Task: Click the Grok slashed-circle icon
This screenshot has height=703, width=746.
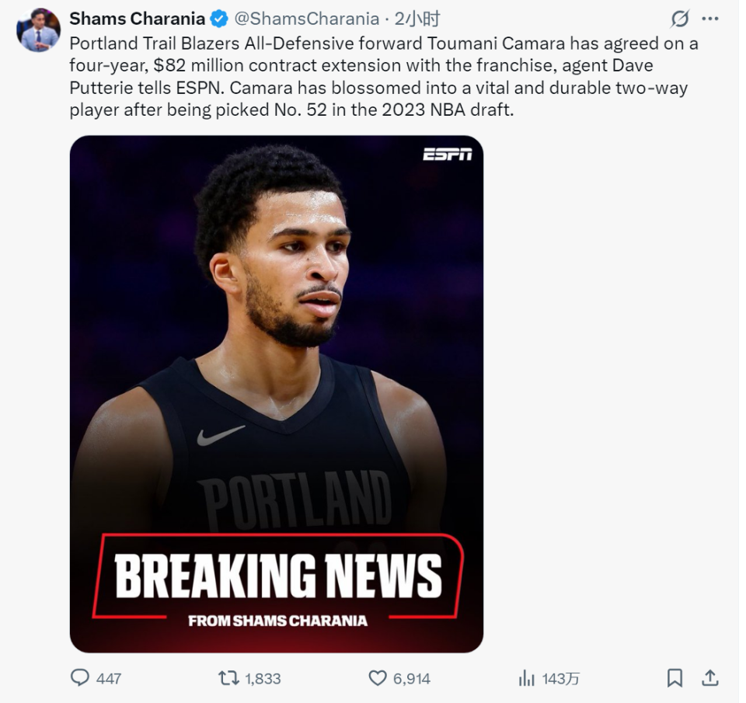Action: [x=679, y=19]
